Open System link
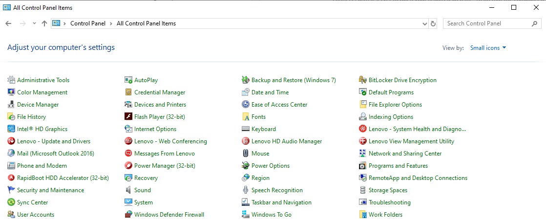This screenshot has height=223, width=546. coord(144,202)
